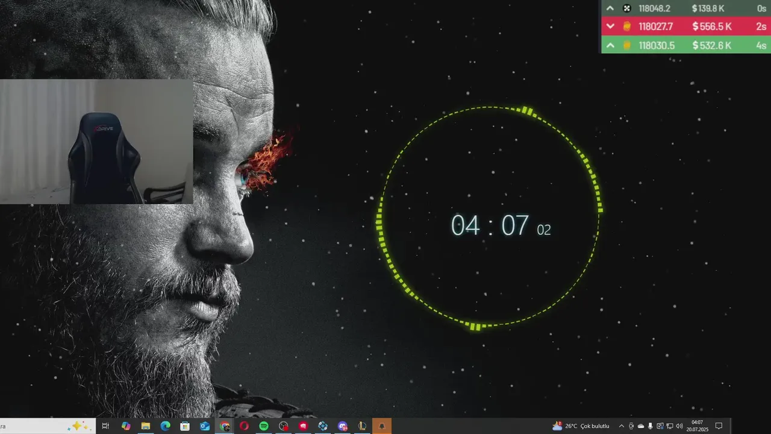Open the Meet Now camera tray icon

coord(631,426)
